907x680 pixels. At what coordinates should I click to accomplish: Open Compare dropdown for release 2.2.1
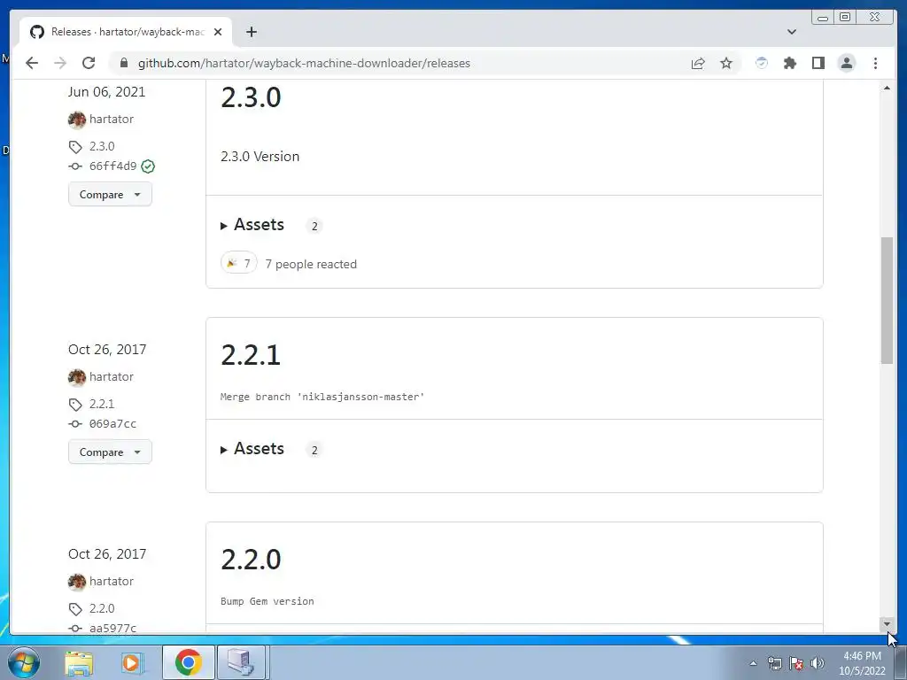coord(110,452)
